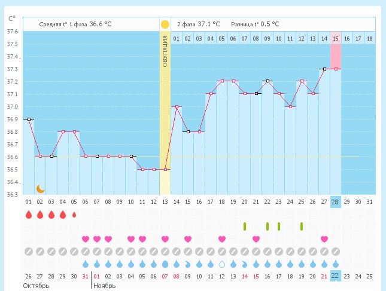
Task: Click the yellow ovulation sun icon
Action: pyautogui.click(x=165, y=24)
